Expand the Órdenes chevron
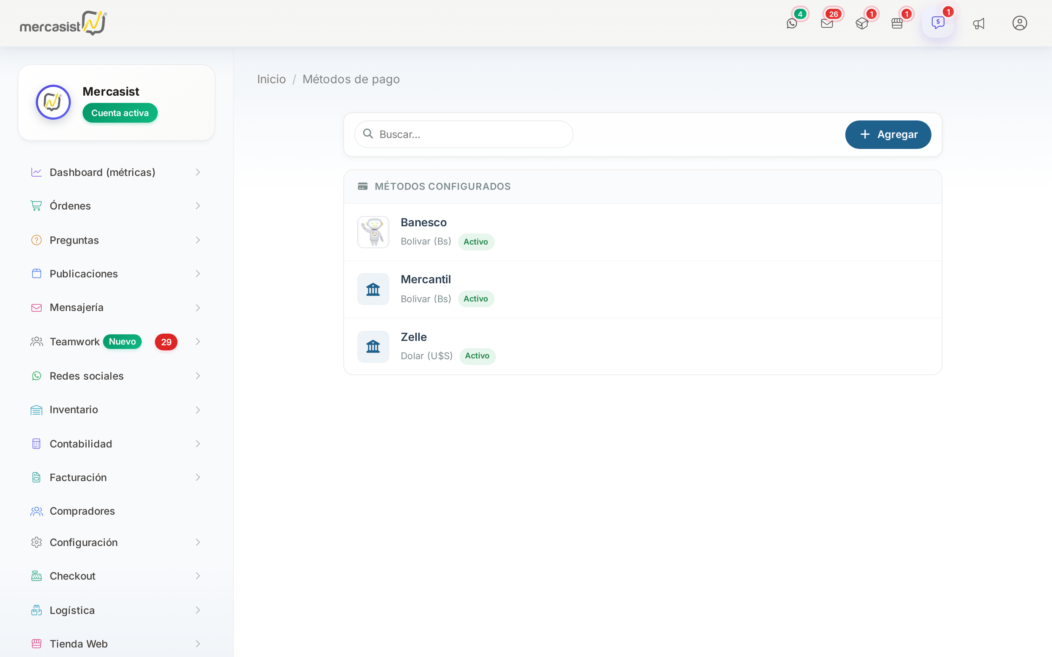Image resolution: width=1052 pixels, height=657 pixels. pos(198,206)
